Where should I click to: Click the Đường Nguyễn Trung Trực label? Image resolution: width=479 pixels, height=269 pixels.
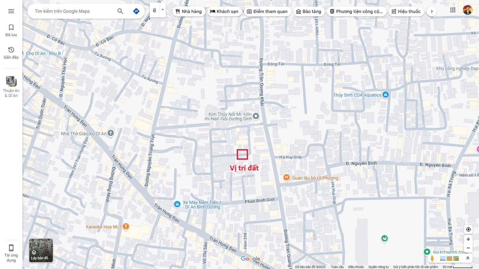150,160
